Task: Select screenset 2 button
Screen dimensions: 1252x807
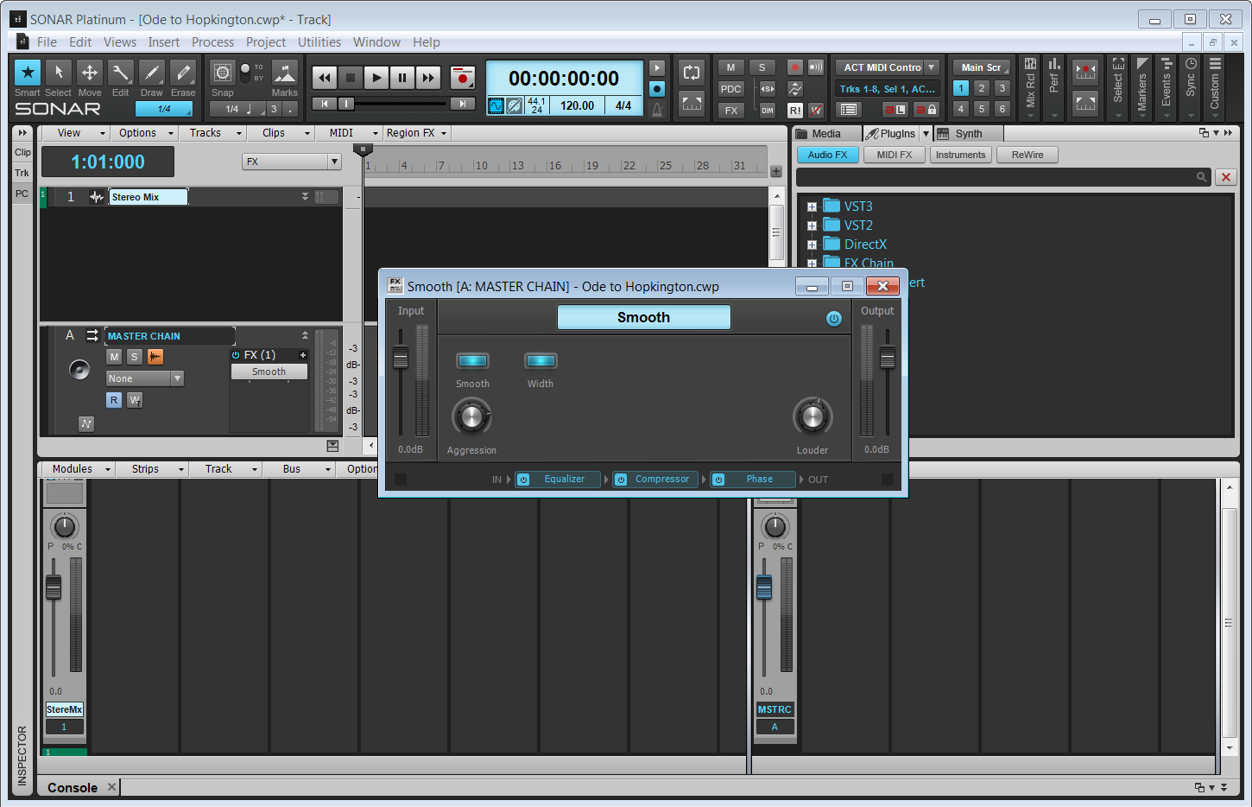Action: click(982, 88)
